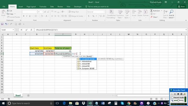
Task: Click the Share button
Action: pyautogui.click(x=181, y=6)
